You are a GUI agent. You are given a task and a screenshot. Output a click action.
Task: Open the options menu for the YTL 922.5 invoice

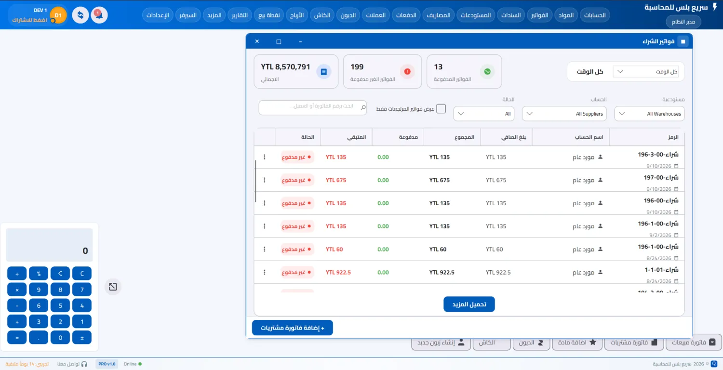264,272
